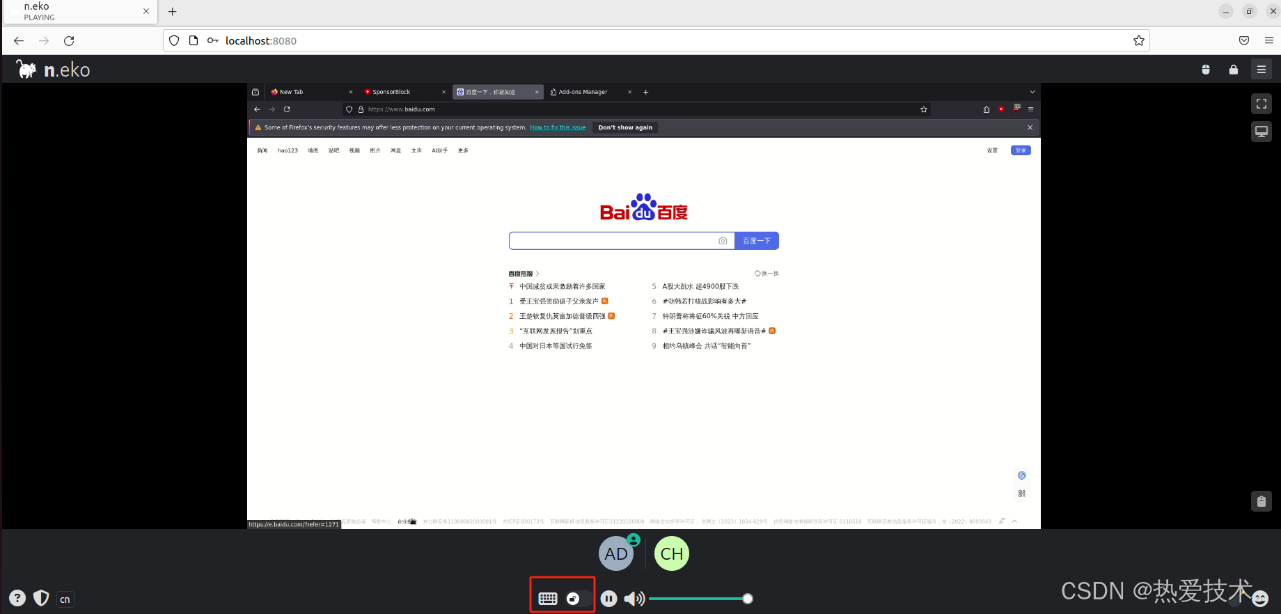Pause the n.eko stream
This screenshot has width=1281, height=614.
pyautogui.click(x=608, y=599)
